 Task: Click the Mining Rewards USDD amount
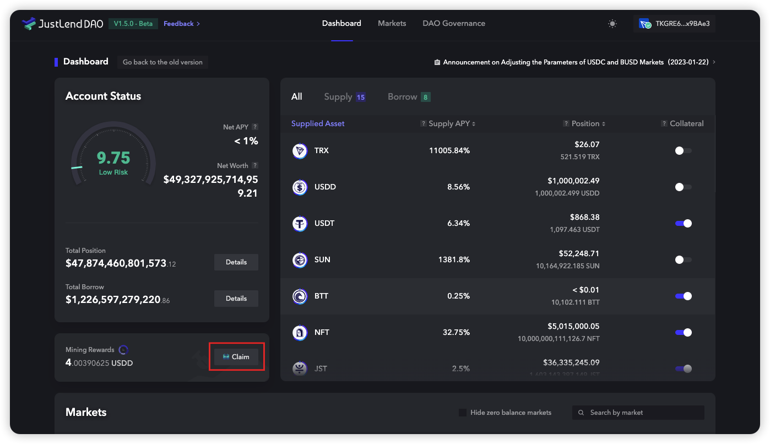(x=99, y=363)
